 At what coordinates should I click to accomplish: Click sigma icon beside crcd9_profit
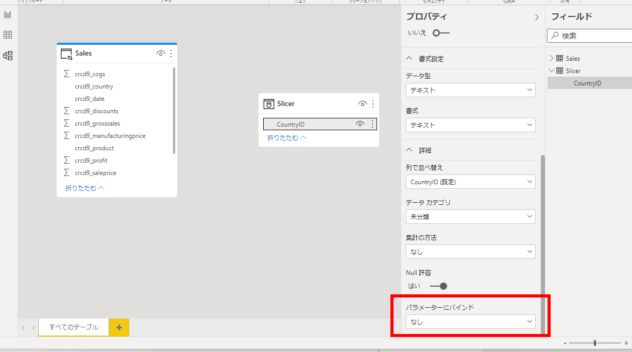coord(66,160)
